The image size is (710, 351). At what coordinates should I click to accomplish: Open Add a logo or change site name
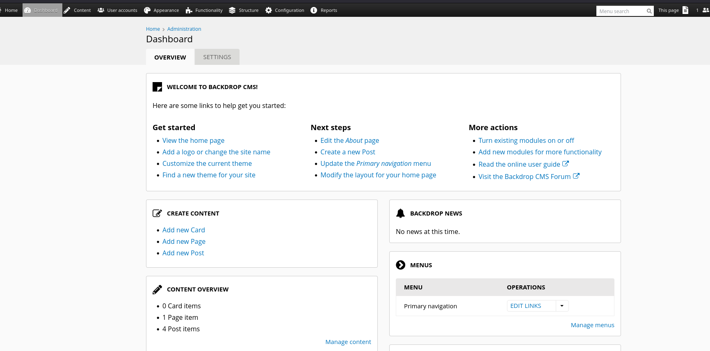pyautogui.click(x=216, y=152)
